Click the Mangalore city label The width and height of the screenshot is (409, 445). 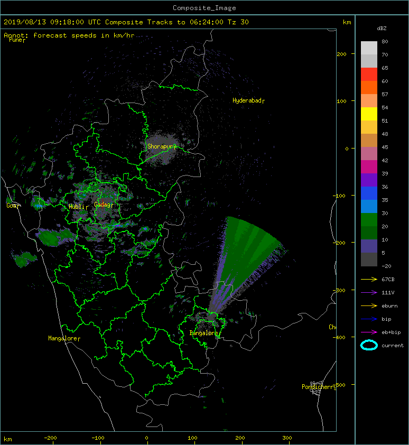click(x=64, y=338)
